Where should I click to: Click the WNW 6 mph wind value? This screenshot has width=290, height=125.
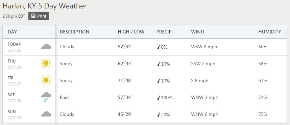tap(204, 114)
